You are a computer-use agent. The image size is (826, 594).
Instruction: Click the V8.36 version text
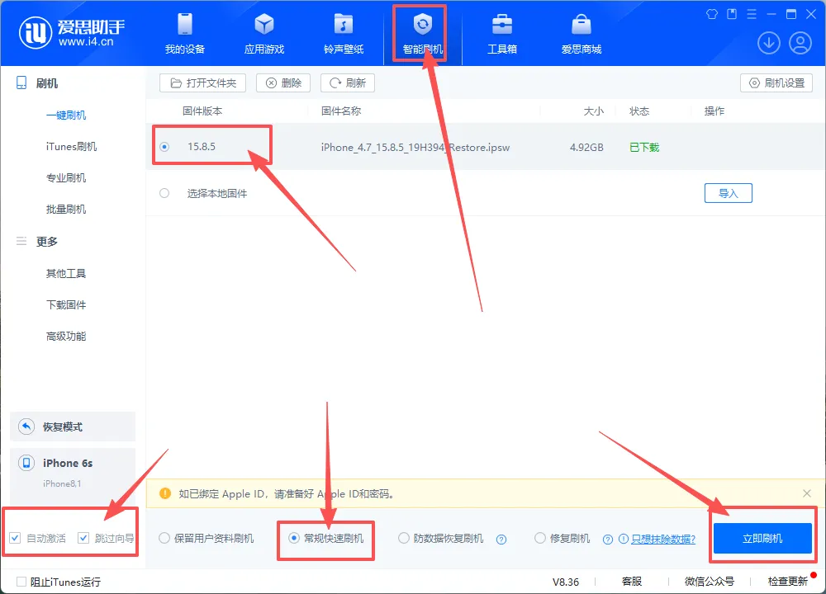(565, 582)
